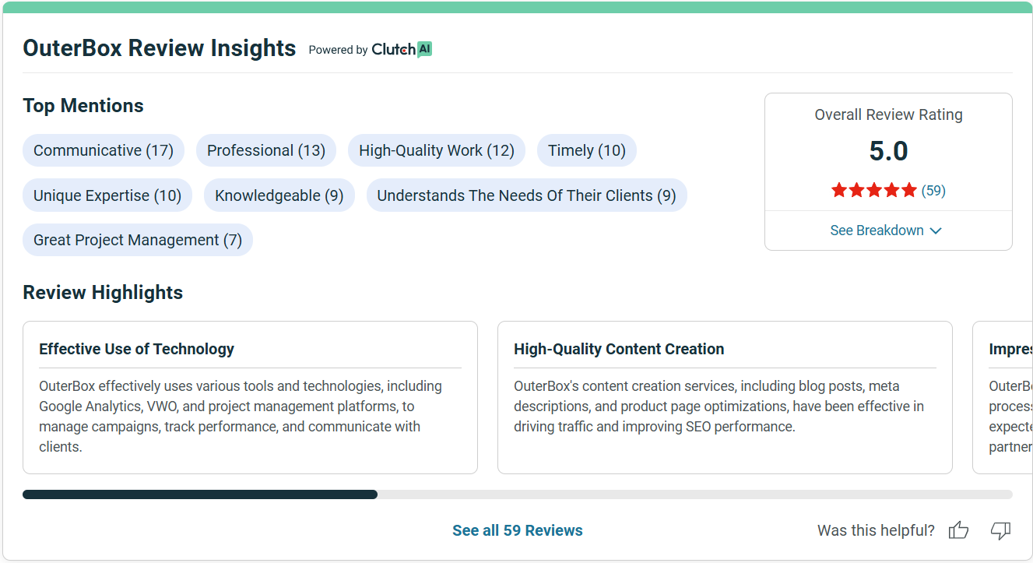Click the (59) review count link

[935, 190]
